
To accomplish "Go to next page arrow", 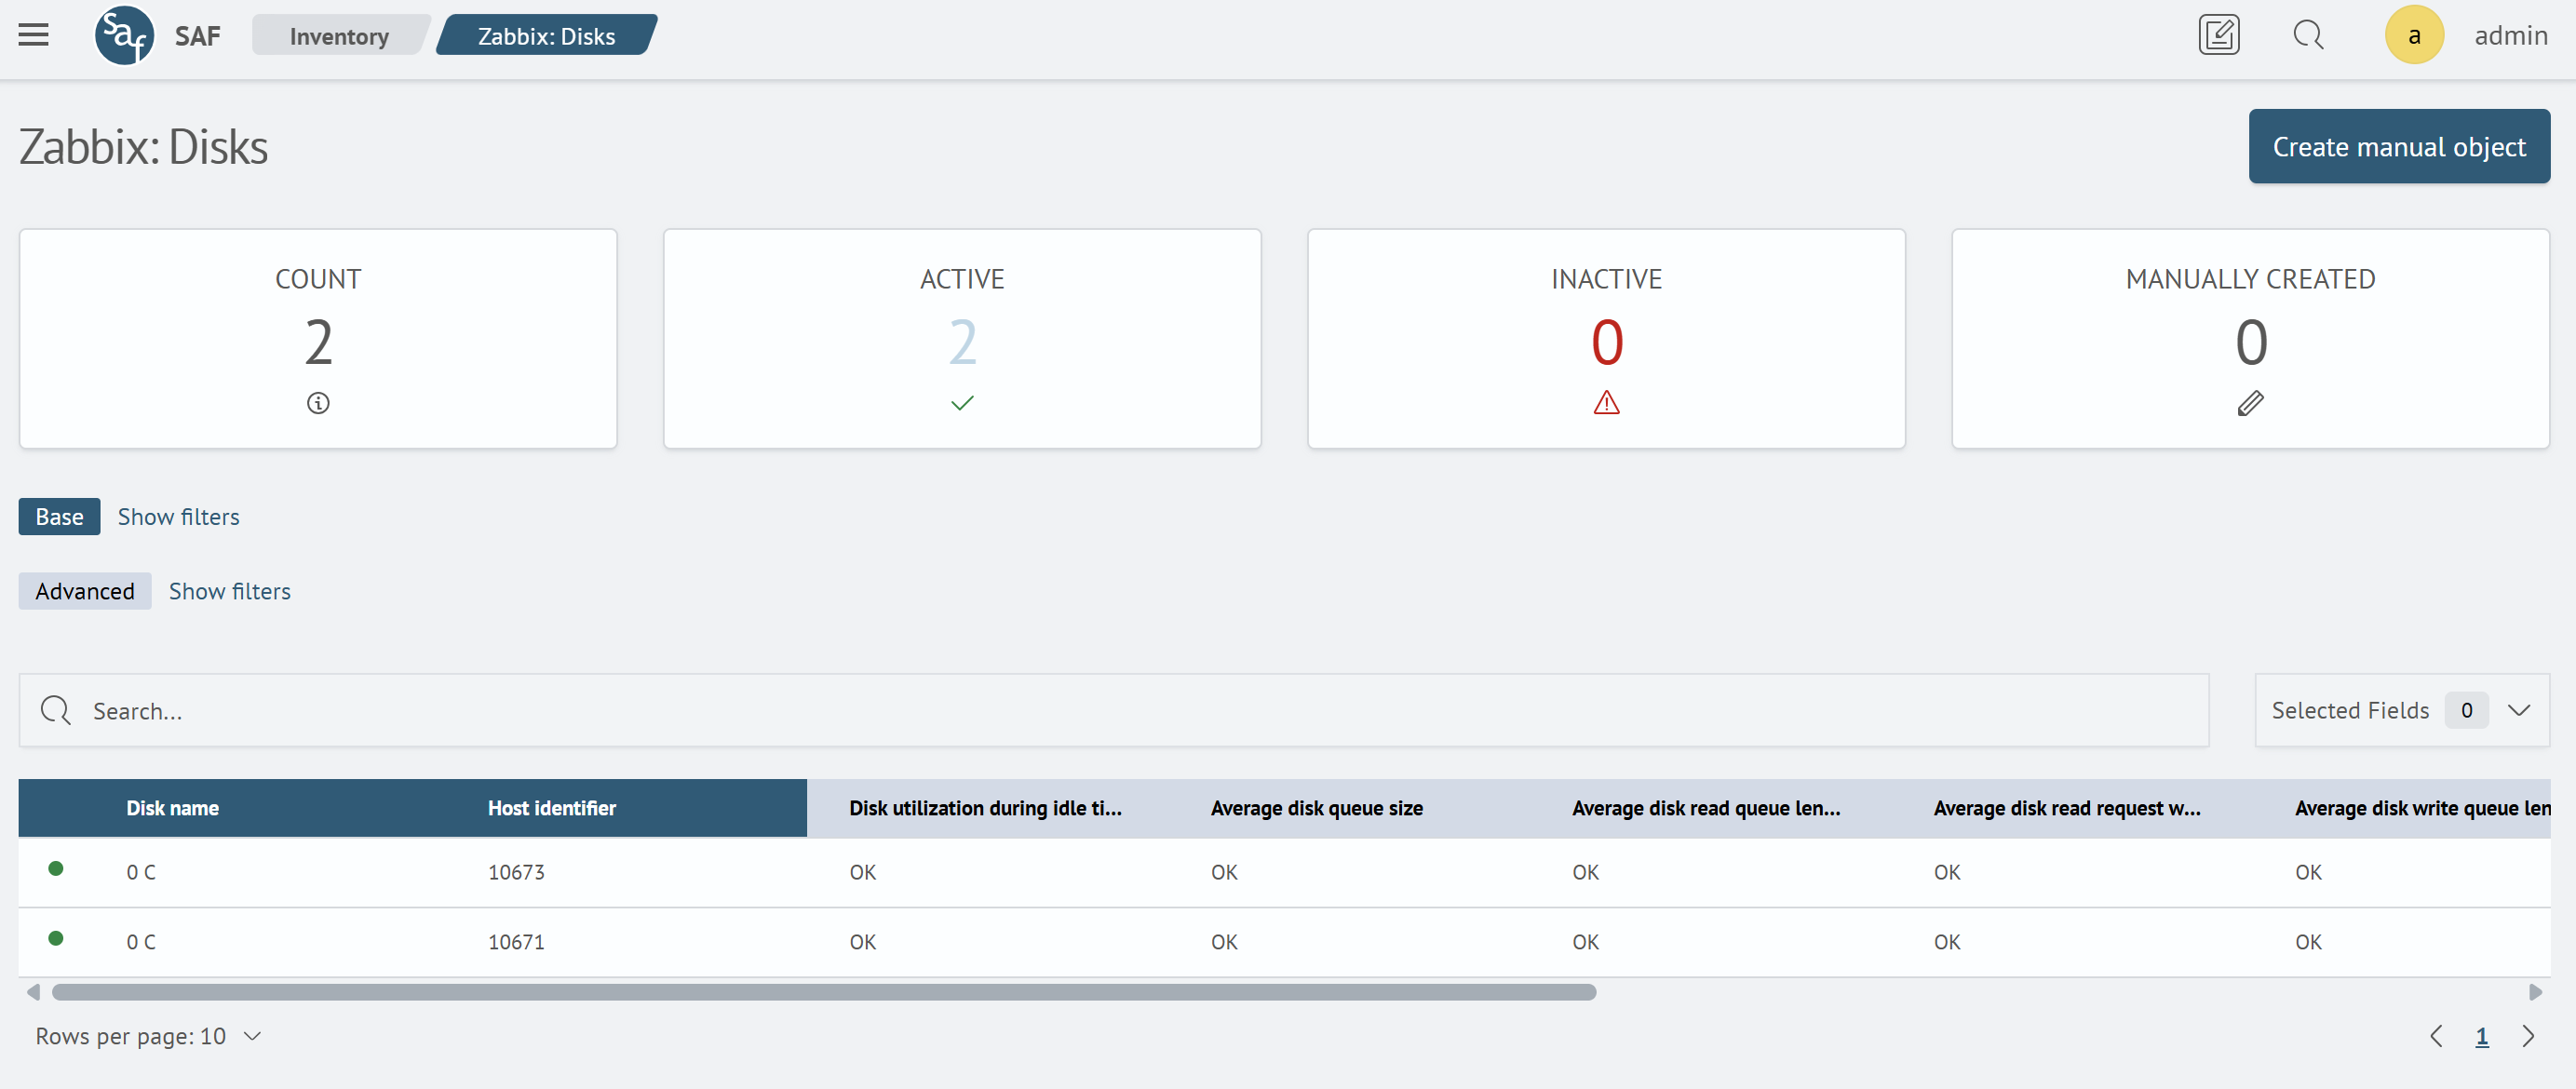I will [2528, 1036].
